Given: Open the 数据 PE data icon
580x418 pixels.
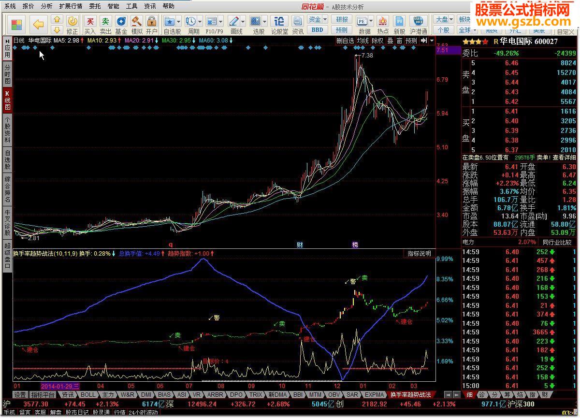Looking at the screenshot, I should click(362, 22).
